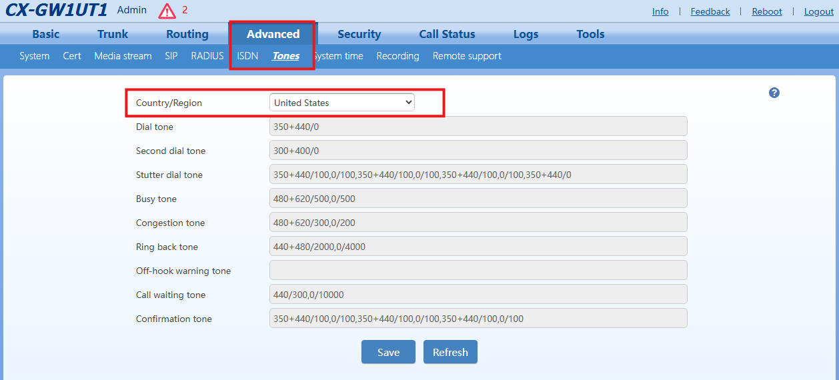
Task: Click the Logout link
Action: click(819, 11)
